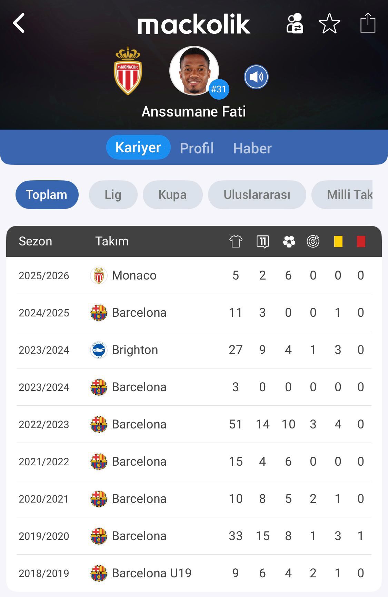Select the Uluslararası filter chip
388x597 pixels.
[x=257, y=195]
